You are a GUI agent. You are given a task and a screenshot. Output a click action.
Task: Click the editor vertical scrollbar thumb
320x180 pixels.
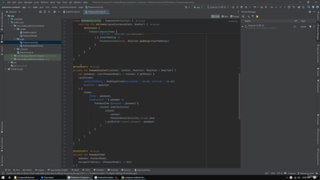pos(239,96)
